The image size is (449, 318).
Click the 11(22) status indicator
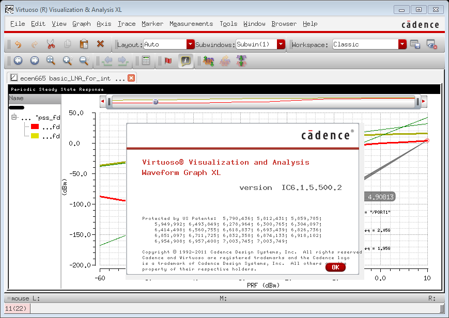[16, 309]
